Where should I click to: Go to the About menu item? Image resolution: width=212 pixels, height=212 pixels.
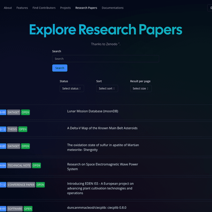[x=8, y=8]
